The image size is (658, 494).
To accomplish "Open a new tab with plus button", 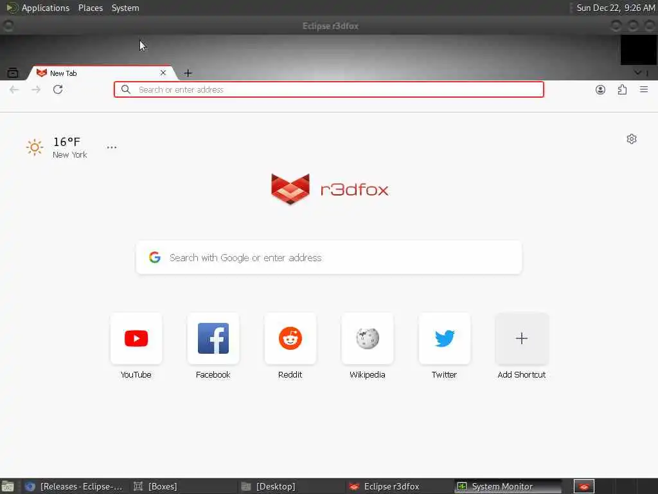I will click(x=188, y=73).
